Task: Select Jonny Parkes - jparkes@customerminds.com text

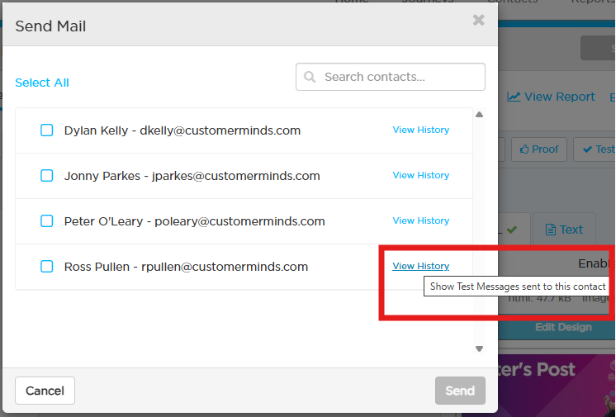Action: coord(192,176)
